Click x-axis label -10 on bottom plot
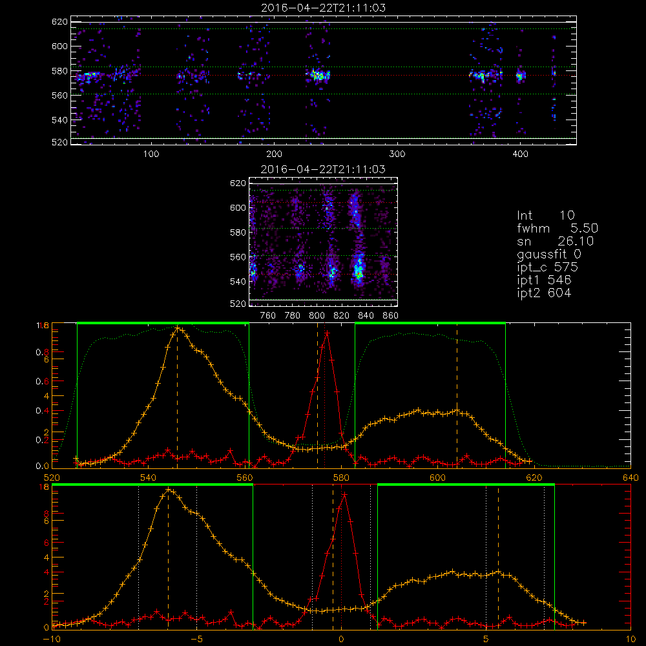Image resolution: width=646 pixels, height=646 pixels. [x=52, y=639]
